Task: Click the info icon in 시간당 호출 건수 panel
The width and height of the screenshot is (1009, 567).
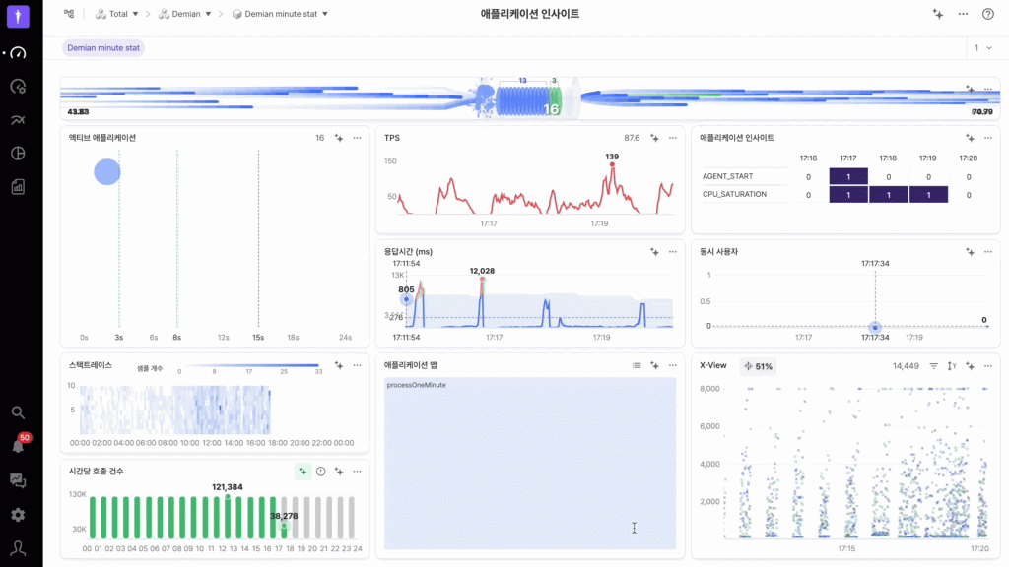Action: coord(320,472)
